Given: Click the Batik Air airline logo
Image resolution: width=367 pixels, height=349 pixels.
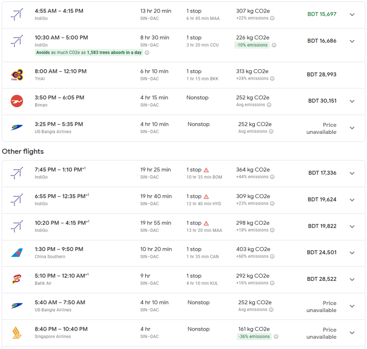Looking at the screenshot, I should click(x=17, y=279).
